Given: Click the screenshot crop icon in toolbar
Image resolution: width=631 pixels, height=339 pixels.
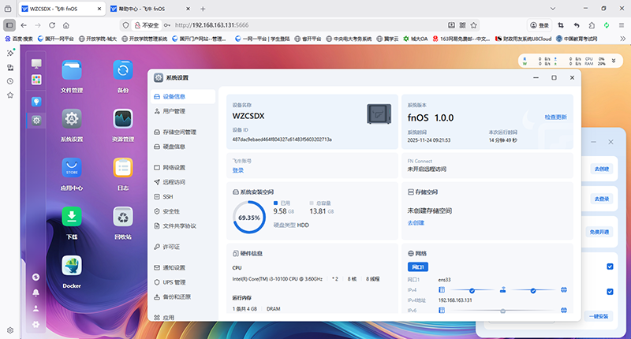Looking at the screenshot, I should tap(561, 25).
